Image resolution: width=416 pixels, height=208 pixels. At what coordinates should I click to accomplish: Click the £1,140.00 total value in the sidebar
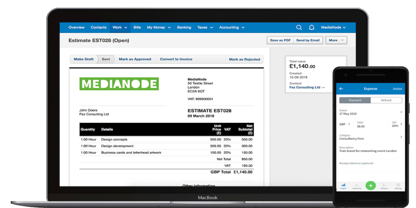[302, 66]
